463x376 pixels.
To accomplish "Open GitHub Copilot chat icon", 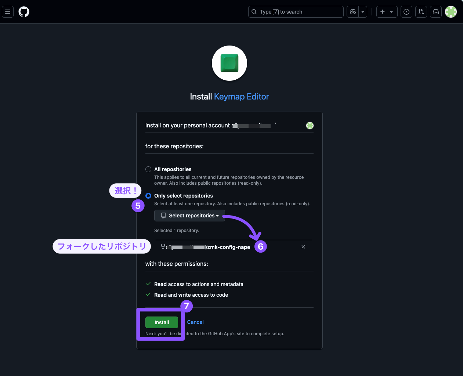I will [353, 12].
